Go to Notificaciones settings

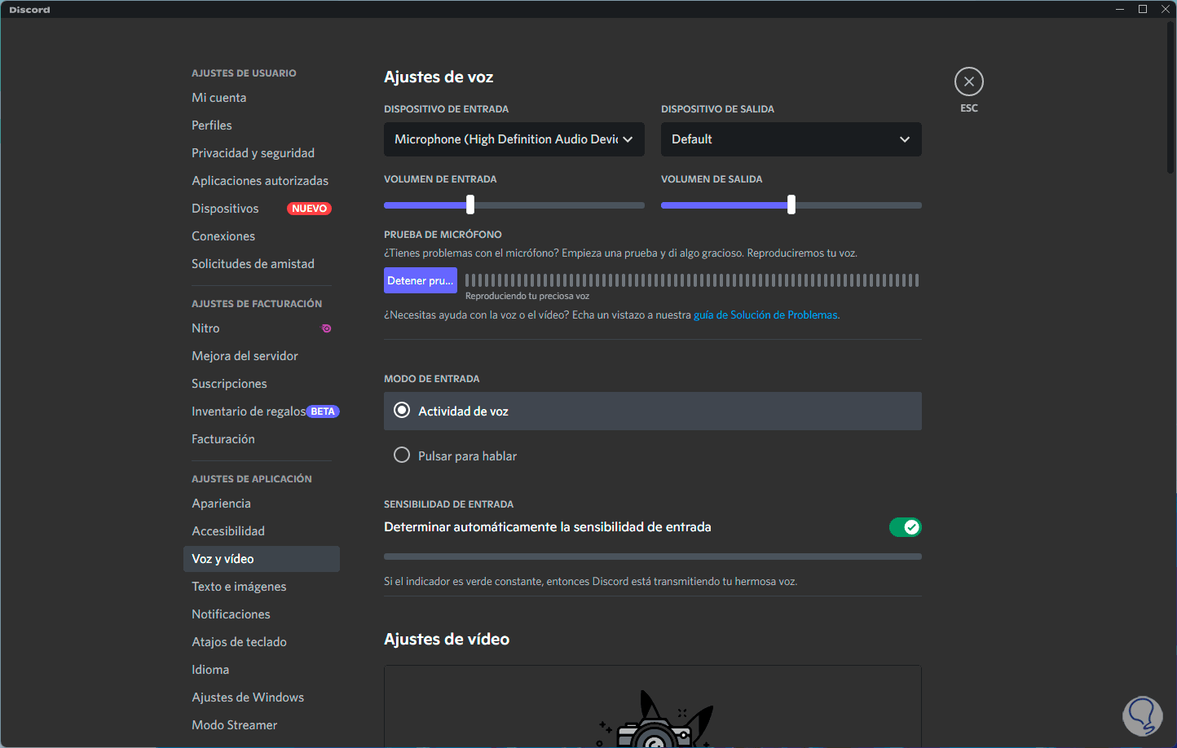click(x=231, y=614)
